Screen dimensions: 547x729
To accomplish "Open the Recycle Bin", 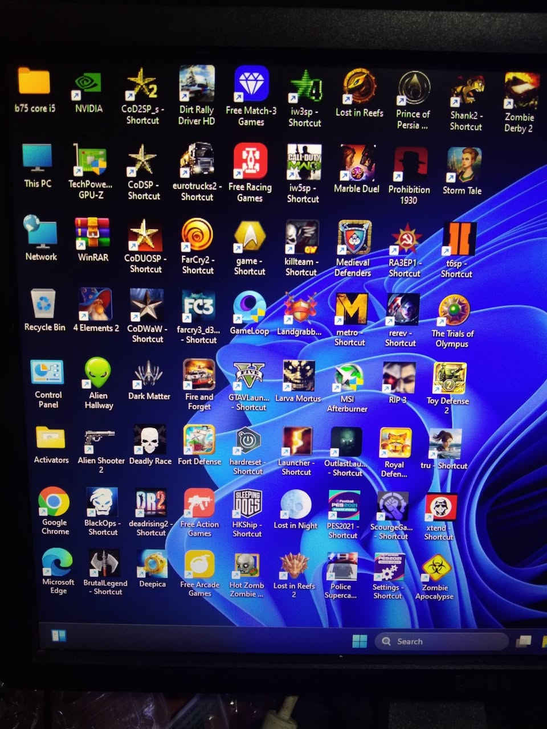I will point(43,305).
